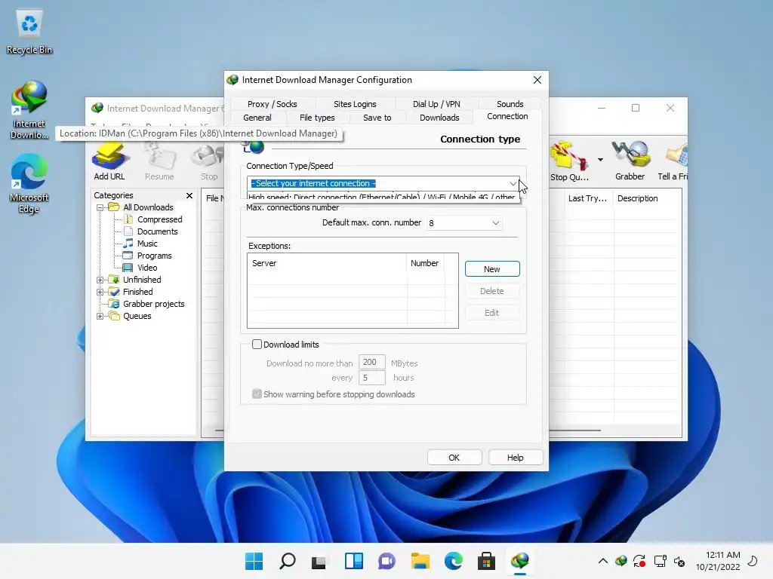Confirm configuration with OK button

pyautogui.click(x=454, y=458)
